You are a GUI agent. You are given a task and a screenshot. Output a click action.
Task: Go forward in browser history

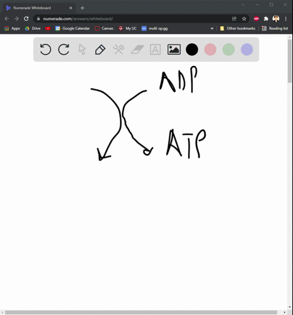[16, 19]
